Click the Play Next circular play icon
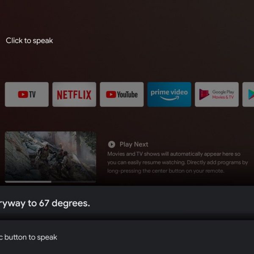Viewport: 254px width, 254px height. [x=112, y=144]
